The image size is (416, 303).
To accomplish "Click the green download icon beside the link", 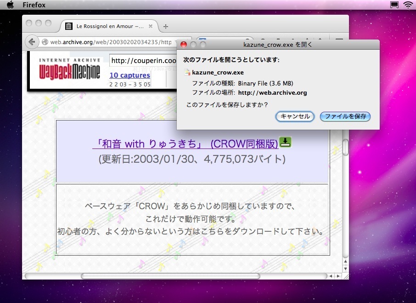I will pos(285,143).
